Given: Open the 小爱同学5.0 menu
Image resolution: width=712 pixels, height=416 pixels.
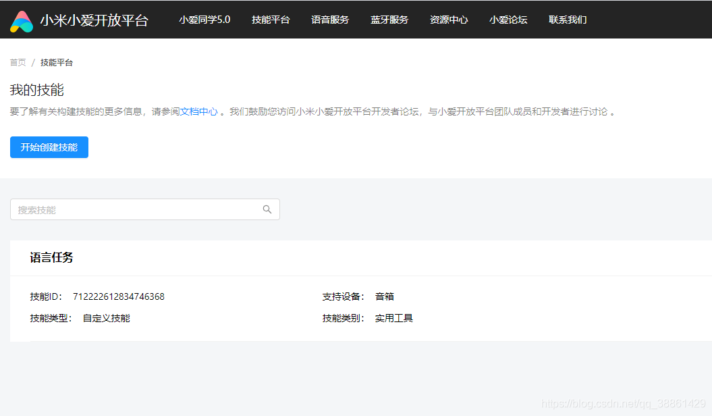Looking at the screenshot, I should coord(204,20).
